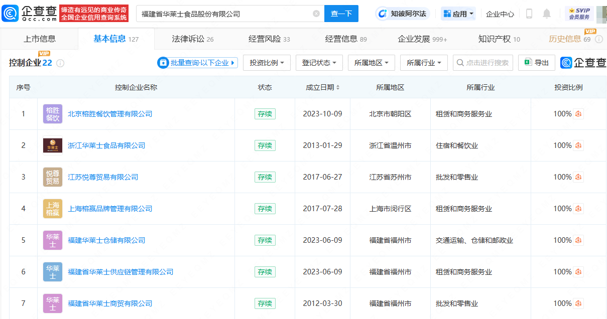Open 福建华莱士仓储有限公司 link
Image resolution: width=607 pixels, height=319 pixels.
(x=106, y=240)
